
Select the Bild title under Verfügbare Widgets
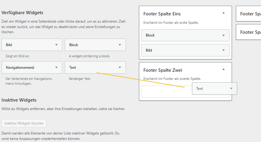pos(9,45)
